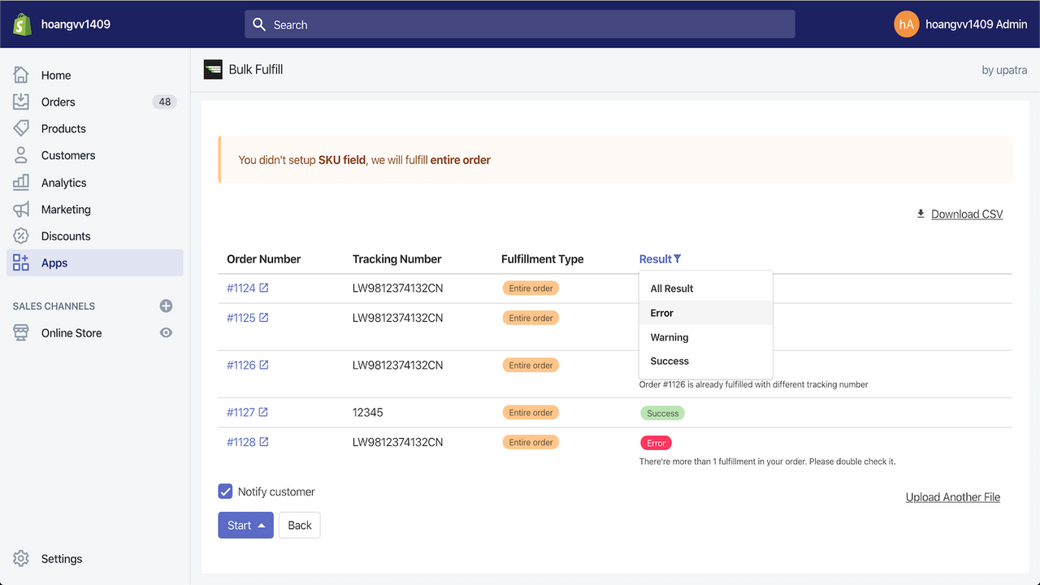View online store via eye icon
This screenshot has width=1040, height=585.
[166, 333]
